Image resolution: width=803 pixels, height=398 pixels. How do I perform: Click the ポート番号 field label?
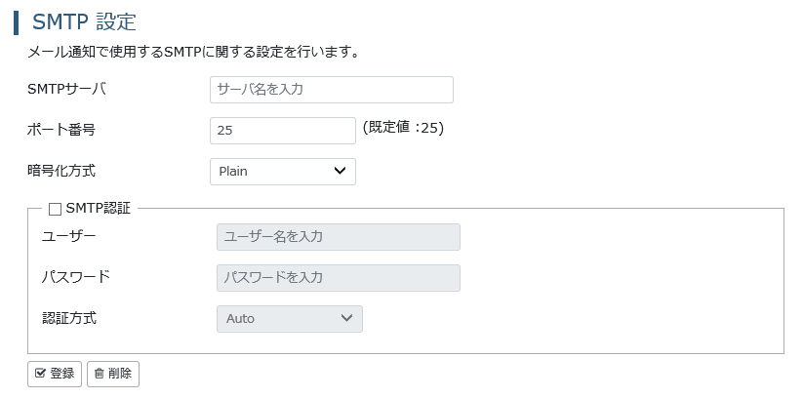(x=61, y=130)
